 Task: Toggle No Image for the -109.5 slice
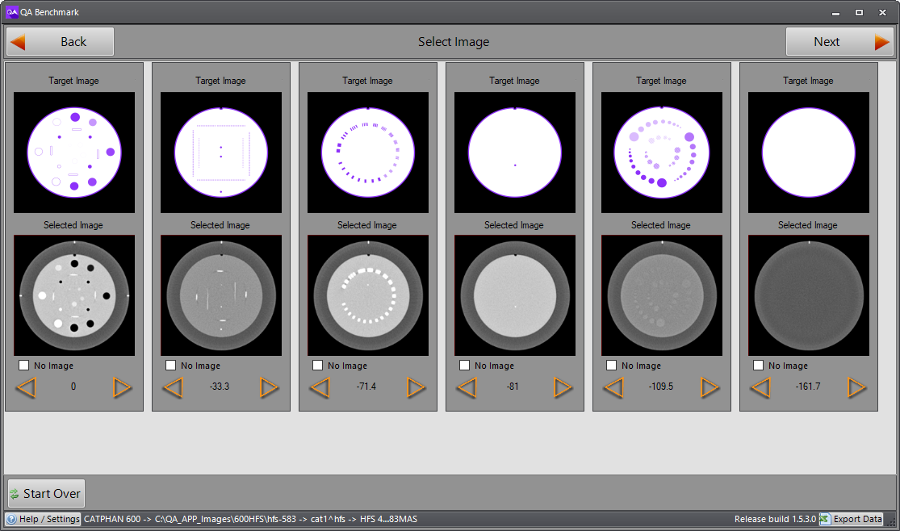click(x=612, y=366)
